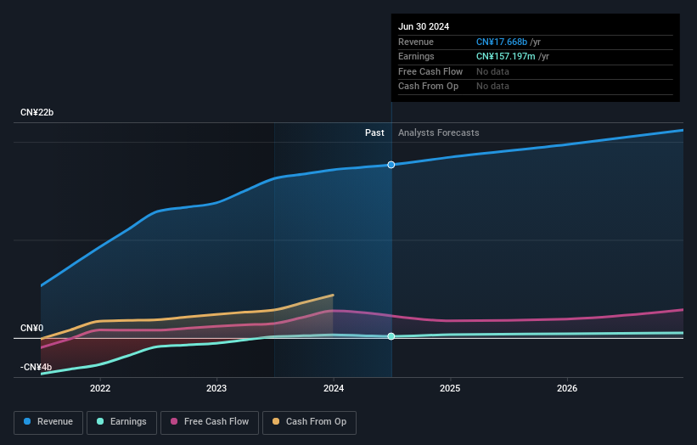Click the 2025 x-axis label

(450, 389)
